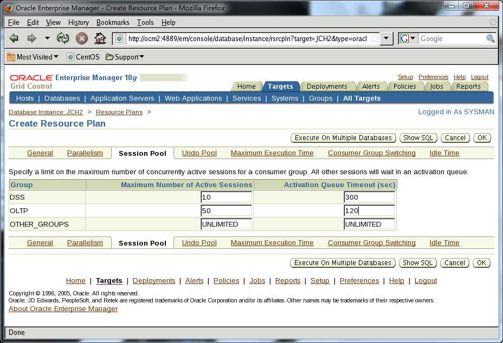Open the CentOS bookmark

click(x=83, y=57)
